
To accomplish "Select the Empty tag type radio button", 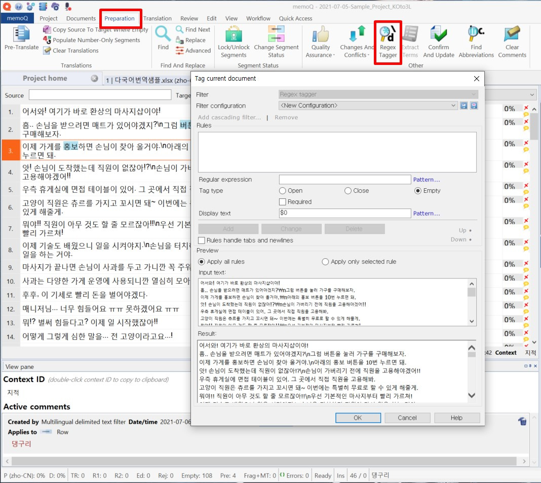I will pyautogui.click(x=418, y=191).
